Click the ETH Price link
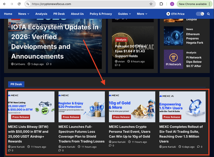The height and width of the screenshot is (157, 214). [x=178, y=14]
